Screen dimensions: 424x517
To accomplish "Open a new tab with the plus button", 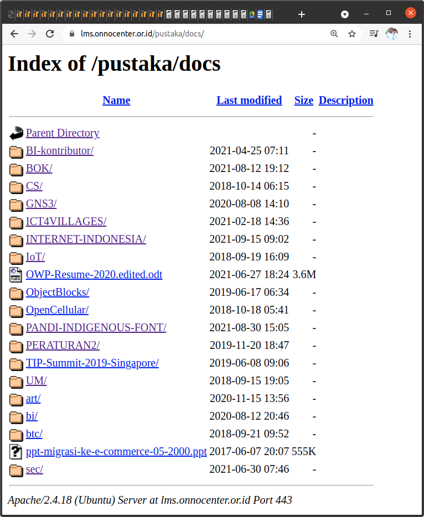I will point(301,14).
